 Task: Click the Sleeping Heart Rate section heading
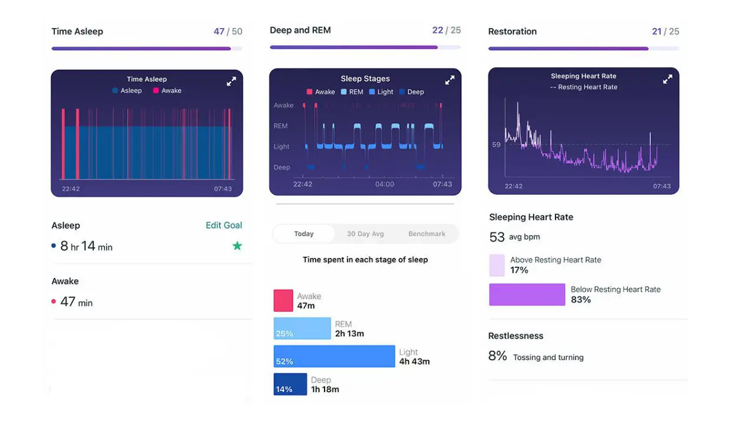(x=531, y=217)
